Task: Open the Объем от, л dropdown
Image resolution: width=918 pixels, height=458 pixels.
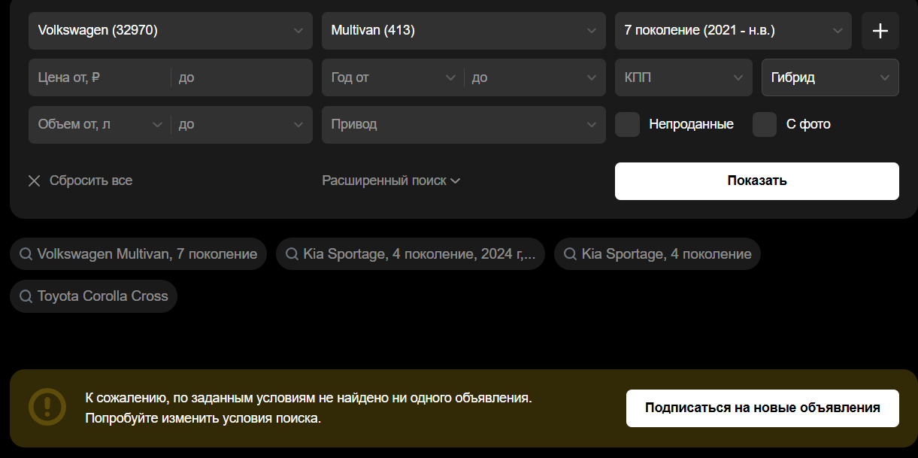Action: (x=99, y=124)
